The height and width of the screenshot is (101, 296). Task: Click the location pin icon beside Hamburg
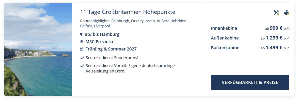click(x=81, y=34)
